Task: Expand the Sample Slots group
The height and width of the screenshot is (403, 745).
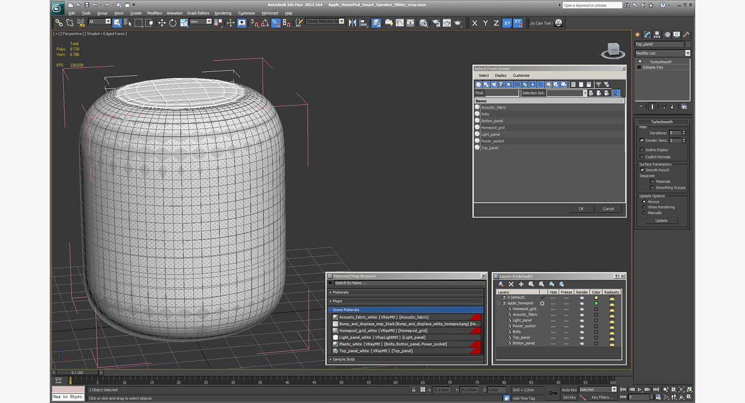Action: click(406, 359)
